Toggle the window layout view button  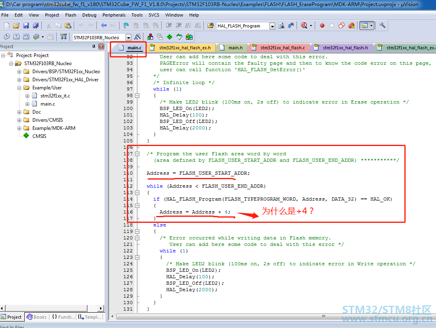[x=364, y=25]
